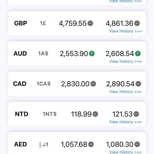Open View History for AUD
Image resolution: width=154 pixels, height=154 pixels.
(x=126, y=62)
